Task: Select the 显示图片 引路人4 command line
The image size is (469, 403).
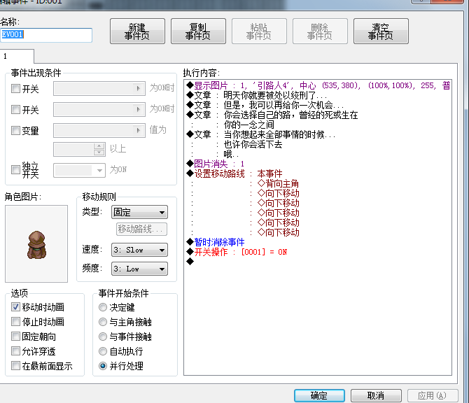Action: click(318, 86)
